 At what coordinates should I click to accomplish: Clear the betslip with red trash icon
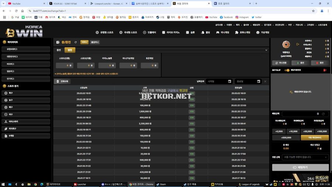tap(325, 70)
